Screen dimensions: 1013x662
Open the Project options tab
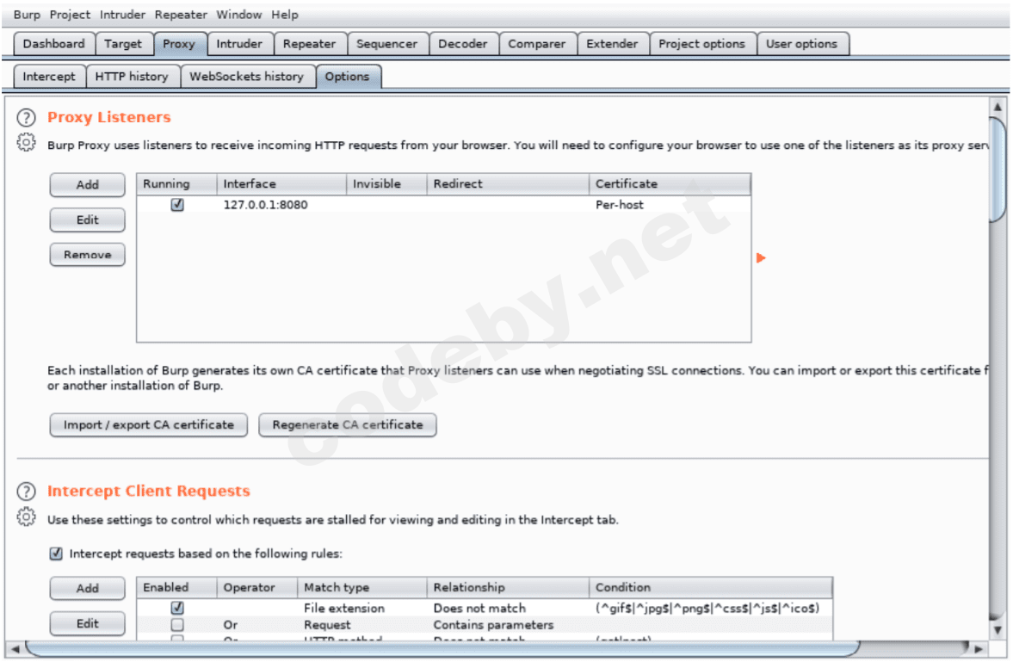[701, 44]
